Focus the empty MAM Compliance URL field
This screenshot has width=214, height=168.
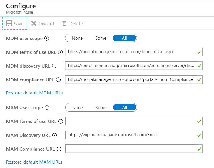134,149
